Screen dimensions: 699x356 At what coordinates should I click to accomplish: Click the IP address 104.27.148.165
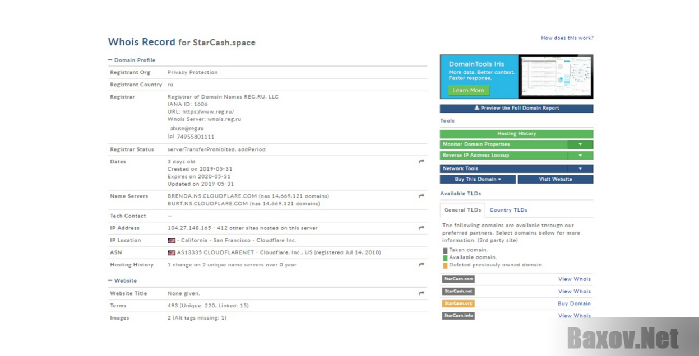pos(189,228)
